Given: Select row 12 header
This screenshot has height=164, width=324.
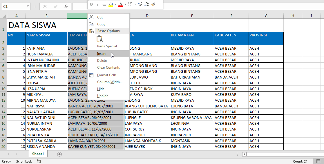Looking at the screenshot, I should click(x=3, y=100).
